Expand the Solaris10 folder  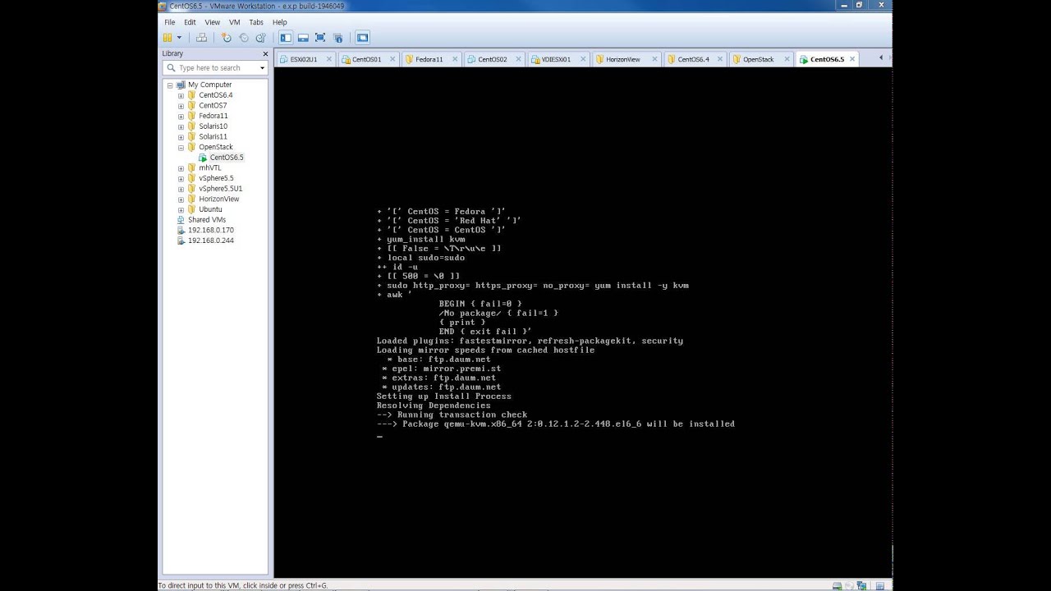coord(181,126)
